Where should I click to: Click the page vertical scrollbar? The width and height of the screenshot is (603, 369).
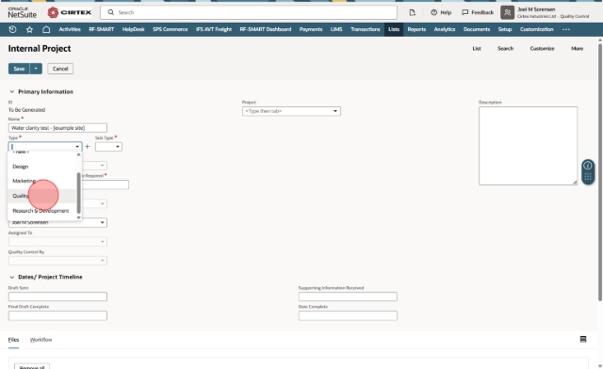click(x=600, y=172)
